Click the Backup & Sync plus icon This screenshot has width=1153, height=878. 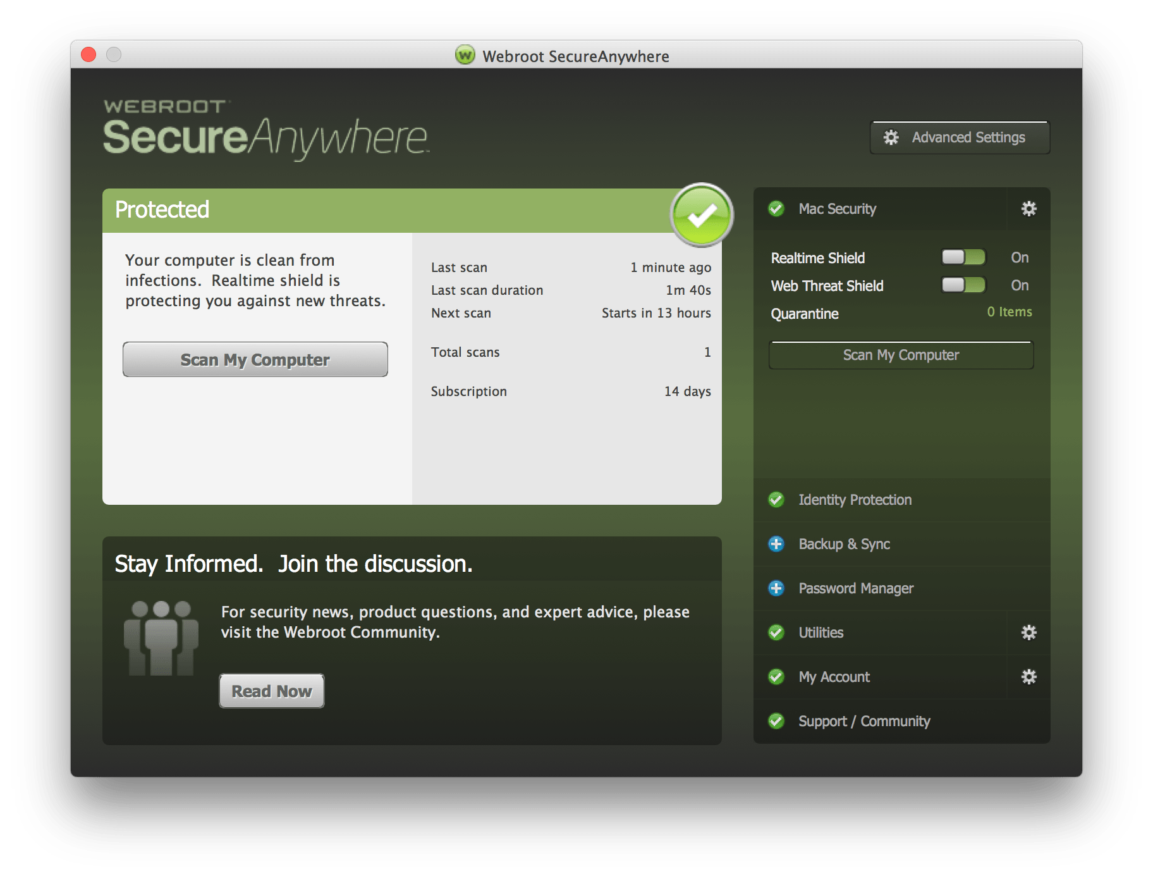coord(776,544)
